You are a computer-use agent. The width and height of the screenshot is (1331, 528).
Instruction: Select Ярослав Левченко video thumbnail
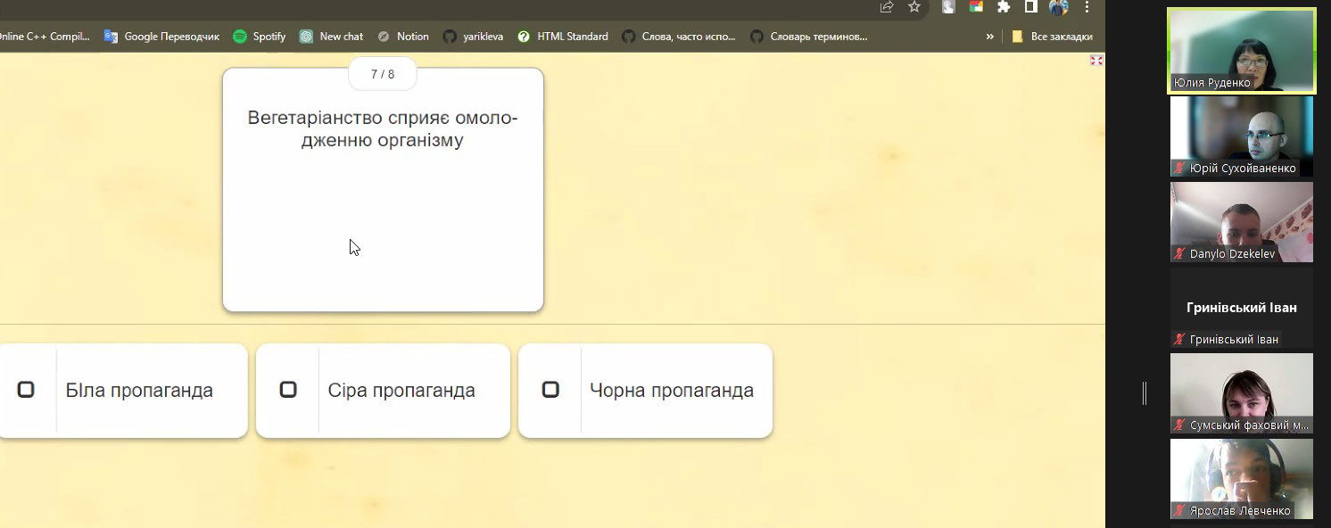(x=1242, y=479)
